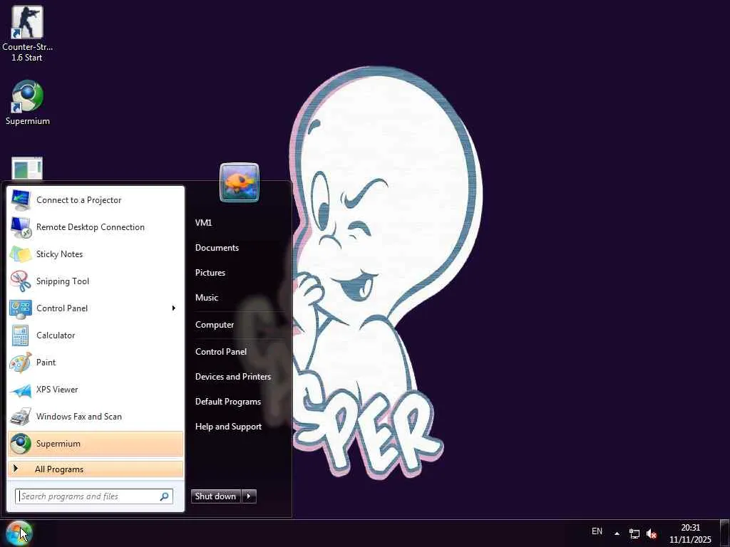
Task: Click the Control Panel icon in programs list
Action: point(21,308)
